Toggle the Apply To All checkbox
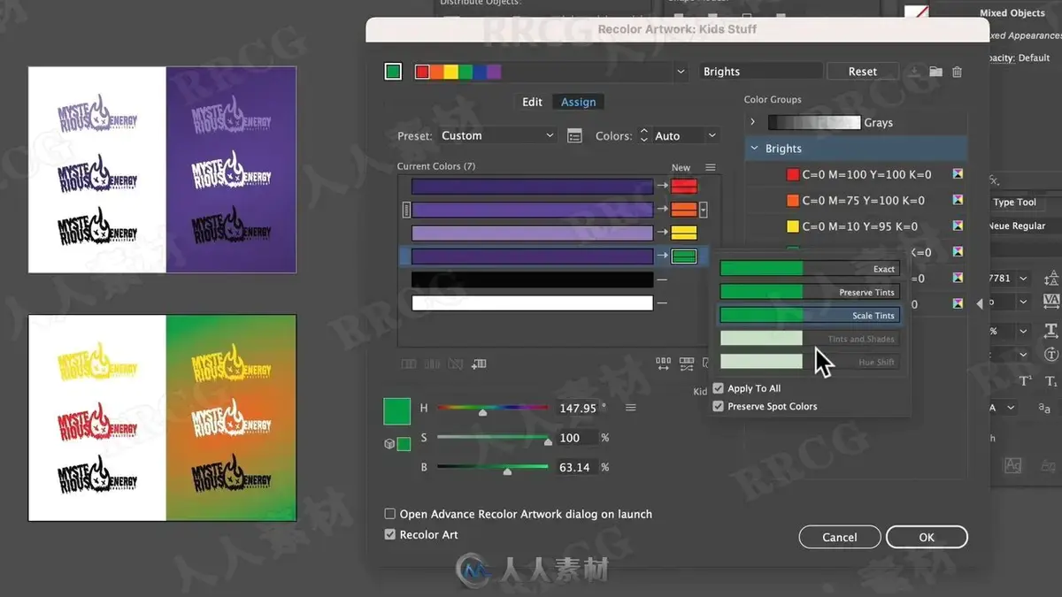This screenshot has height=597, width=1062. pos(719,388)
